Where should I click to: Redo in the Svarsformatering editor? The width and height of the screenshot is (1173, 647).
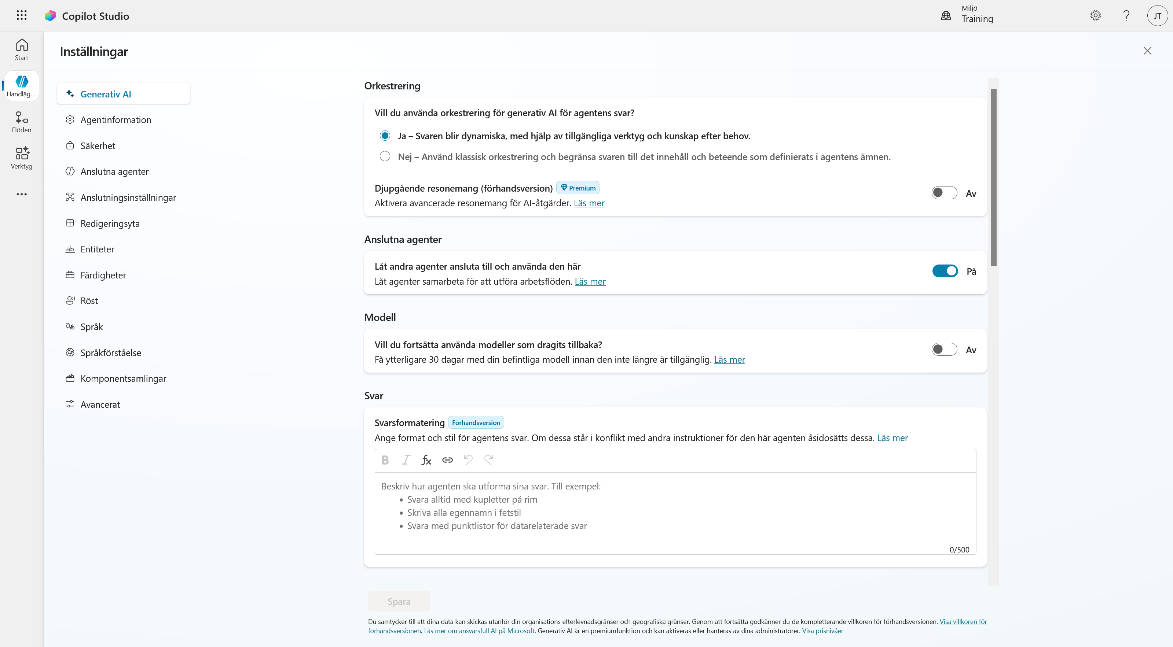tap(489, 460)
